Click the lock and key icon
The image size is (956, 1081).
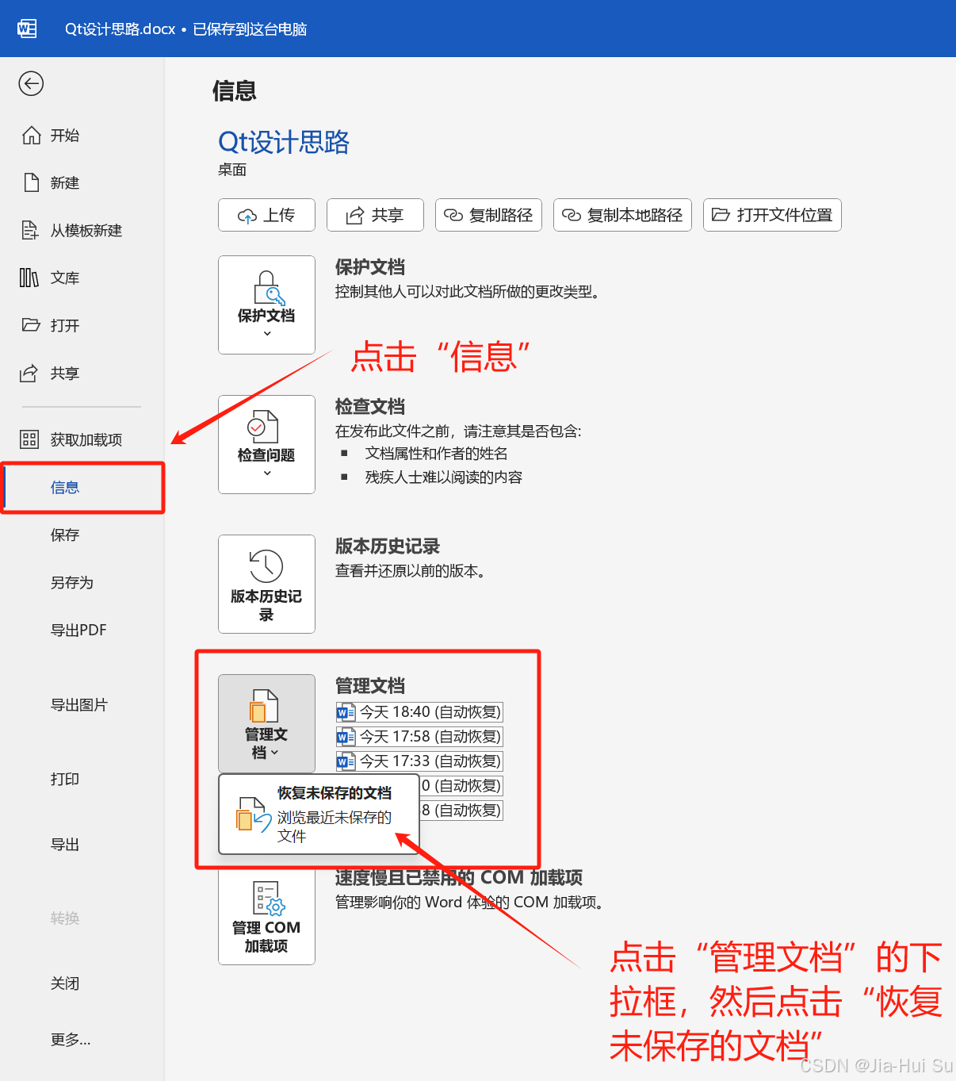pyautogui.click(x=269, y=288)
